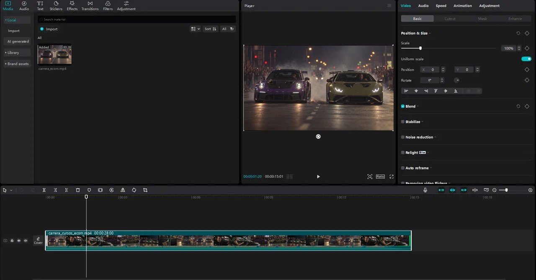Click the preview axis icon beside microphone
The height and width of the screenshot is (280, 536).
(475, 190)
